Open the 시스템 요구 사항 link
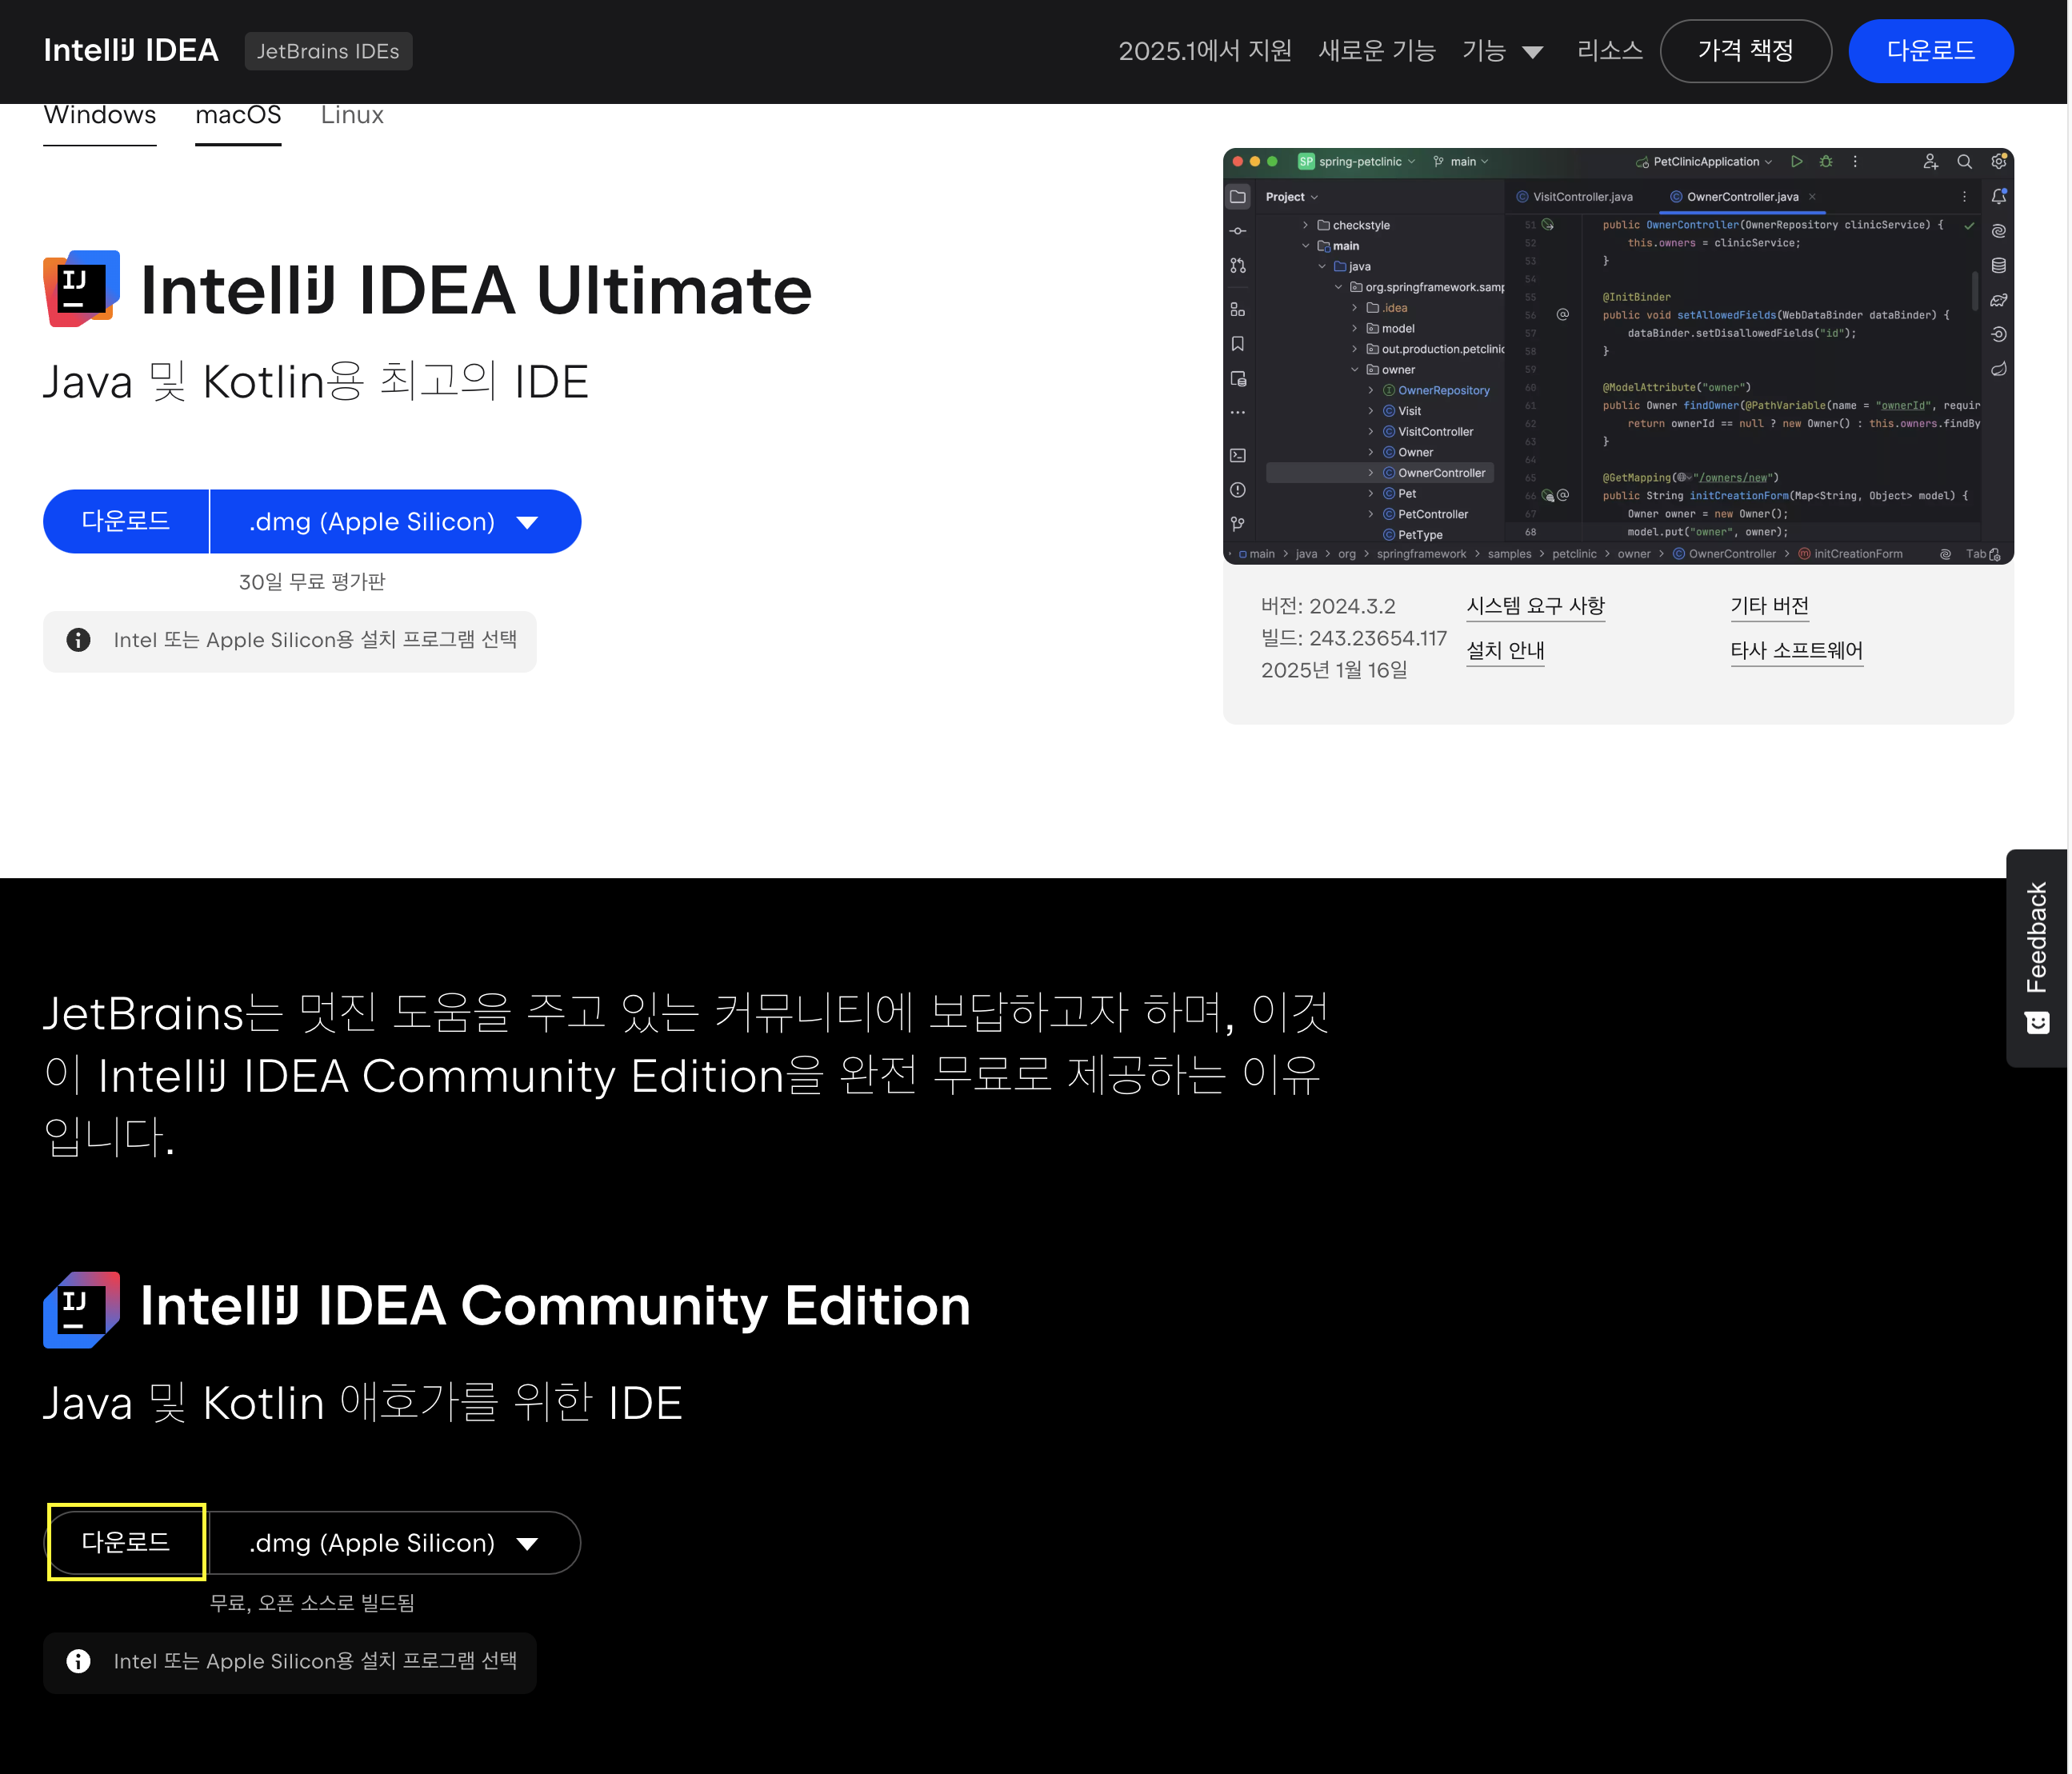 pos(1535,606)
